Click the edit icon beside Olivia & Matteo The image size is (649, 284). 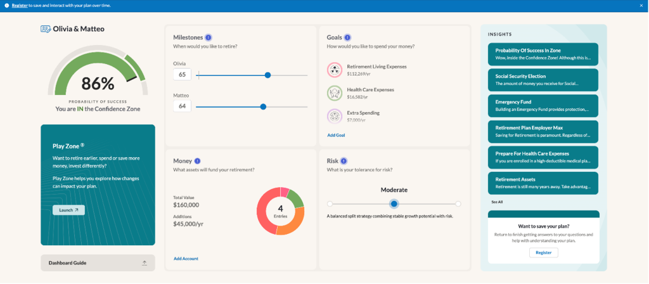pos(46,29)
